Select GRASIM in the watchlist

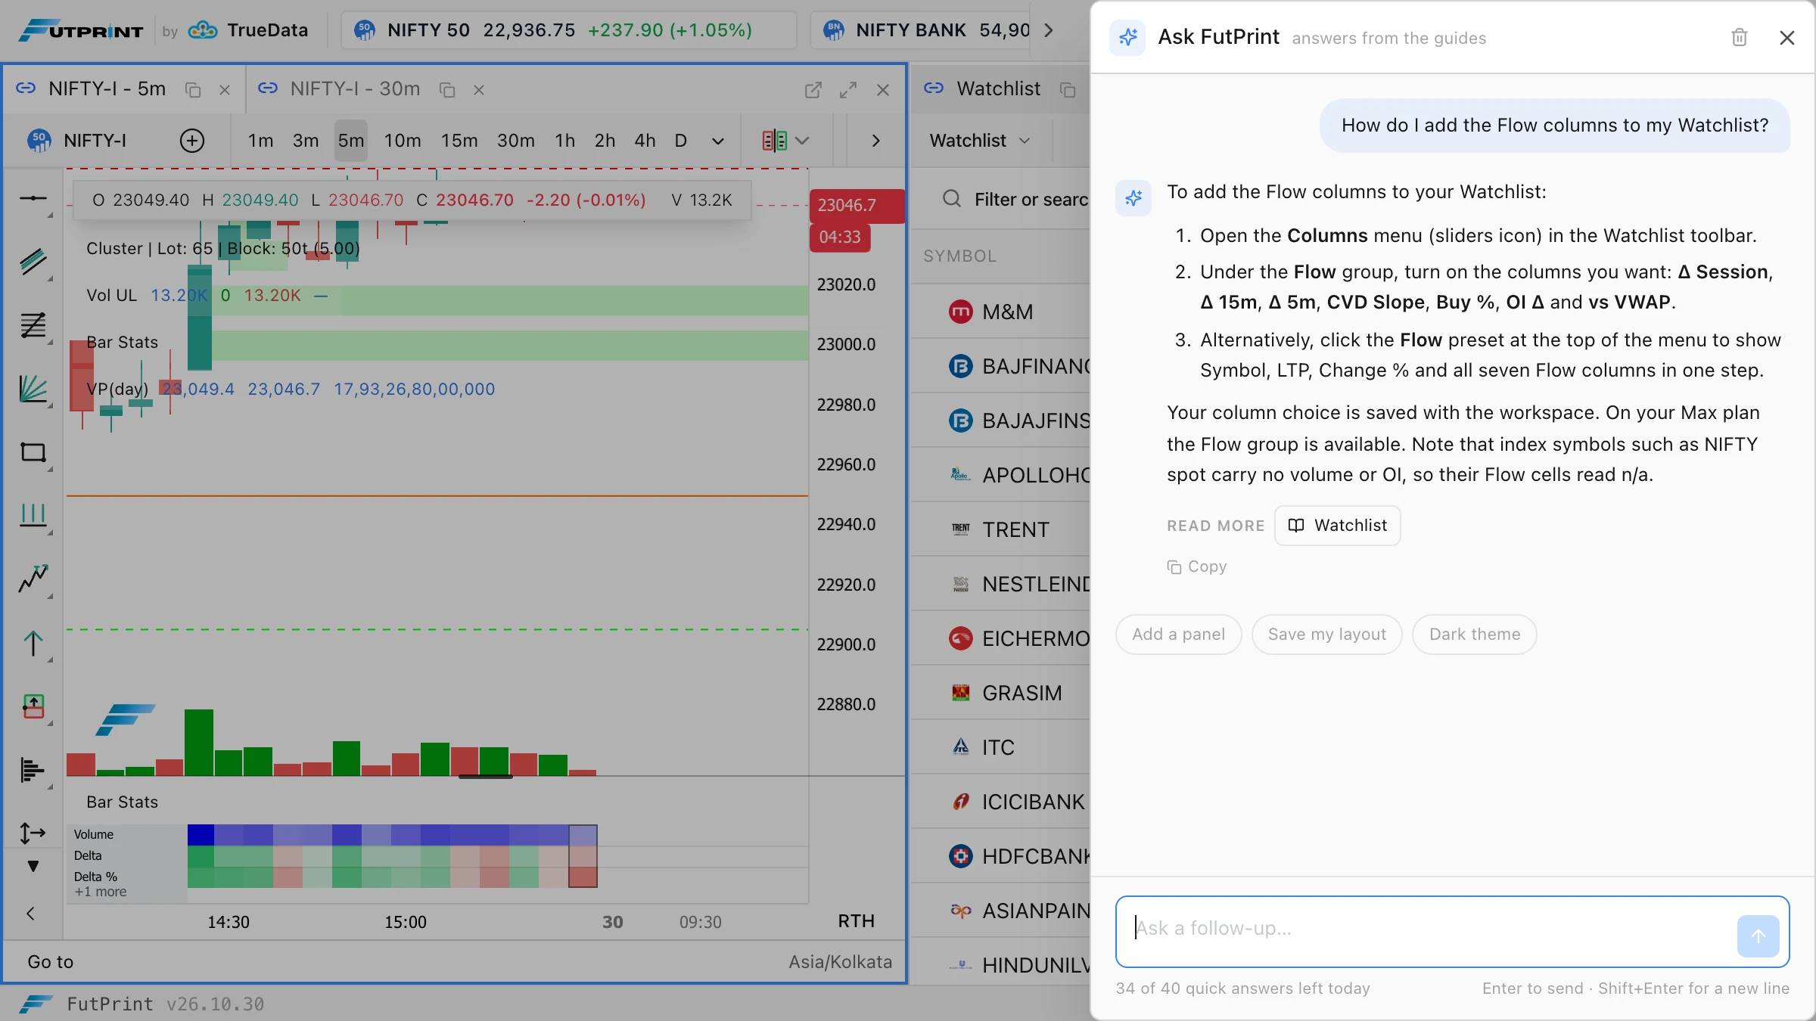[x=1000, y=693]
